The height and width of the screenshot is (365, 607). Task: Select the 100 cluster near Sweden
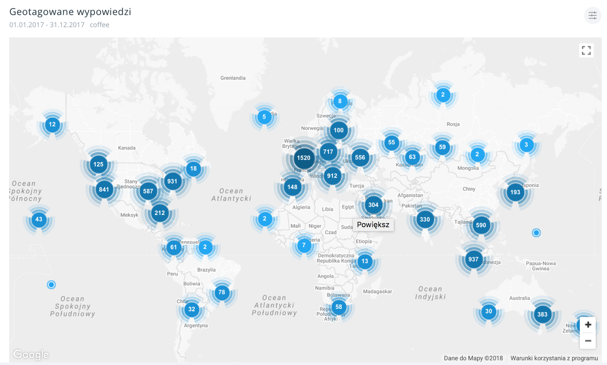pos(339,130)
